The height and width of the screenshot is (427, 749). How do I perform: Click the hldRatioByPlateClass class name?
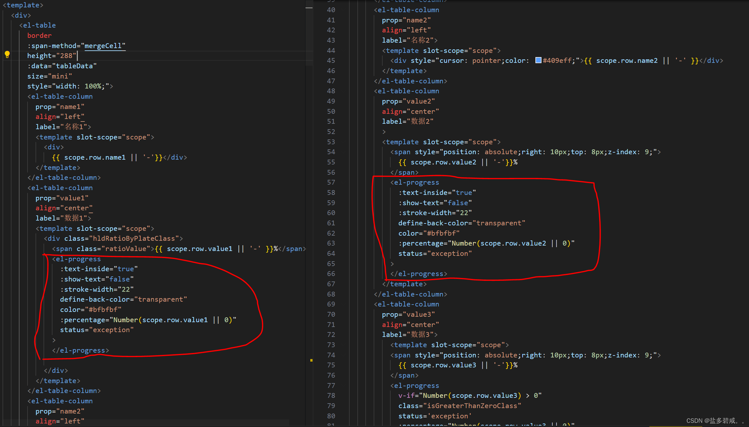pyautogui.click(x=134, y=239)
